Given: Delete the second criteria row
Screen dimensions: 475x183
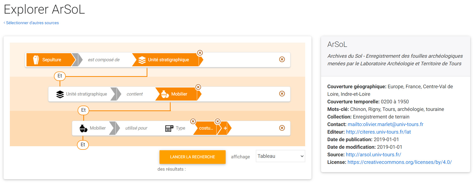Looking at the screenshot, I should [282, 94].
